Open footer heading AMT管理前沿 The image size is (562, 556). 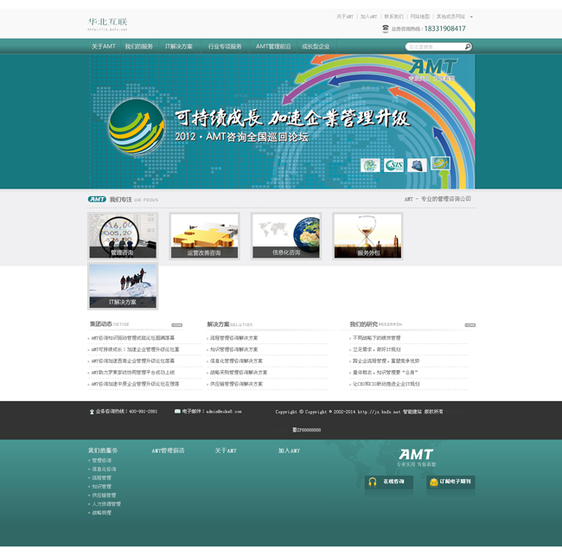(168, 451)
